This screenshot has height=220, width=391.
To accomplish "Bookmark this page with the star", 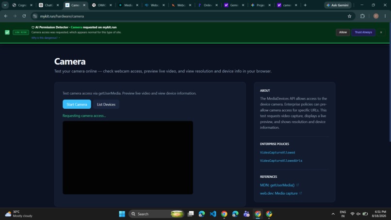I will 349,16.
